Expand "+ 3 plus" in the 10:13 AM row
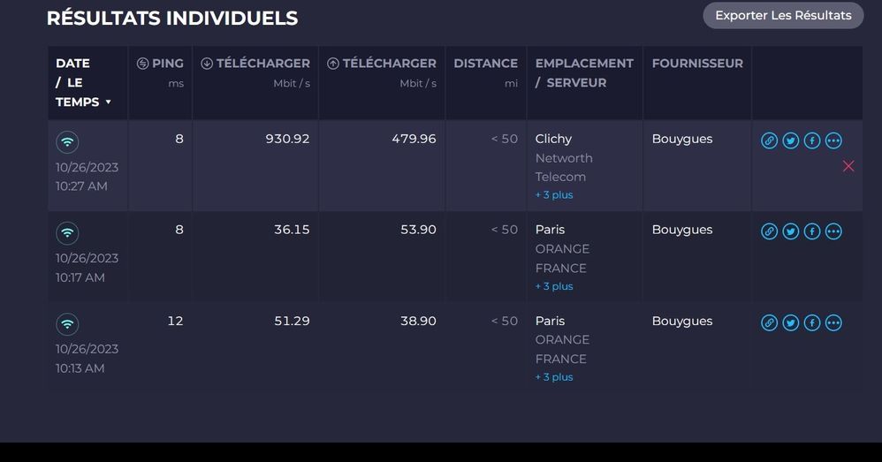Viewport: 882px width, 462px height. (x=554, y=377)
